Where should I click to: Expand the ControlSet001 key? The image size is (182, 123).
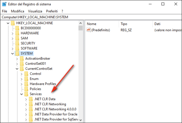coord(17,64)
